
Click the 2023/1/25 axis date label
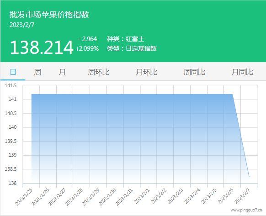click(24, 197)
